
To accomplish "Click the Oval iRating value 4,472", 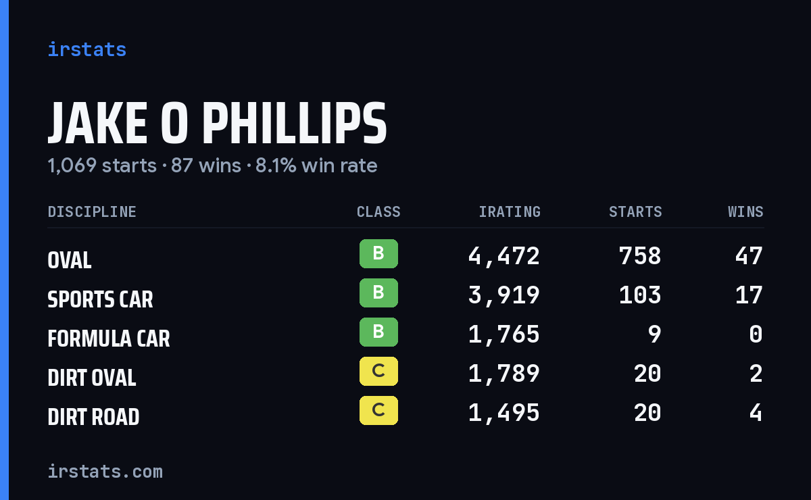I will [x=504, y=256].
